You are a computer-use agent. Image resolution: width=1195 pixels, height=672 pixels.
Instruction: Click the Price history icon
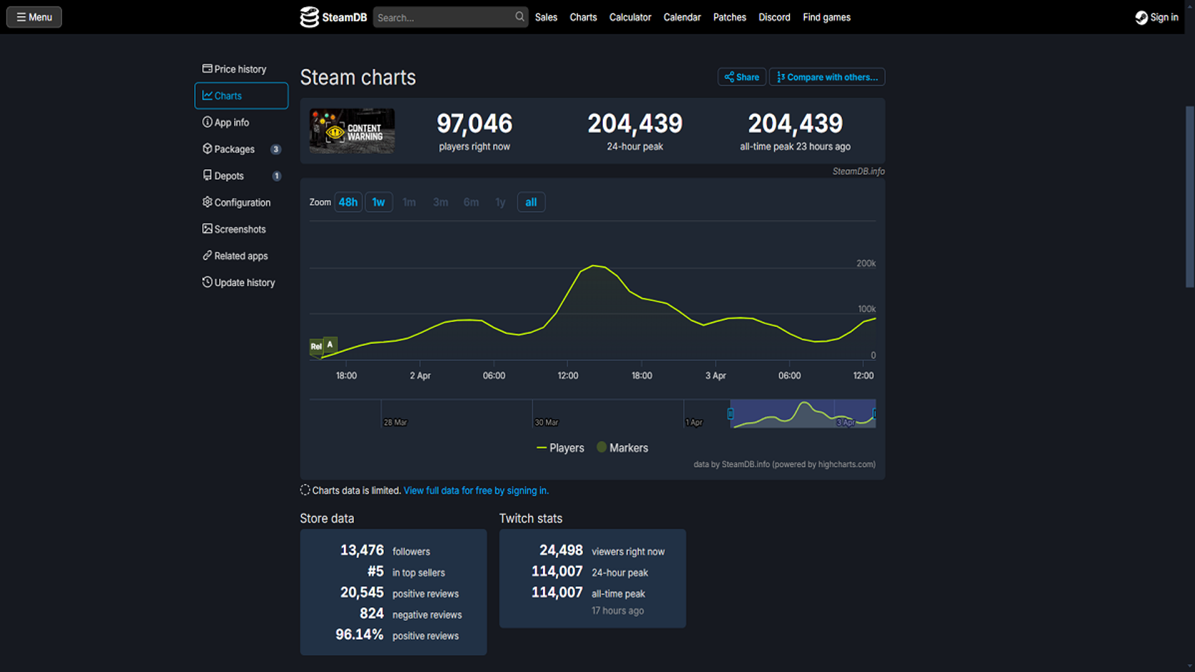tap(207, 69)
